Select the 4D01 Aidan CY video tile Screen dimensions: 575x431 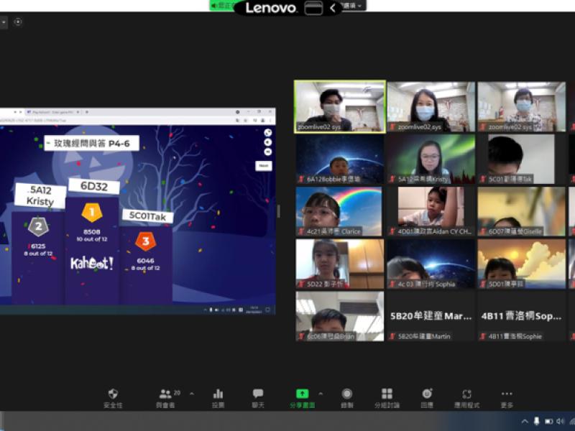431,211
